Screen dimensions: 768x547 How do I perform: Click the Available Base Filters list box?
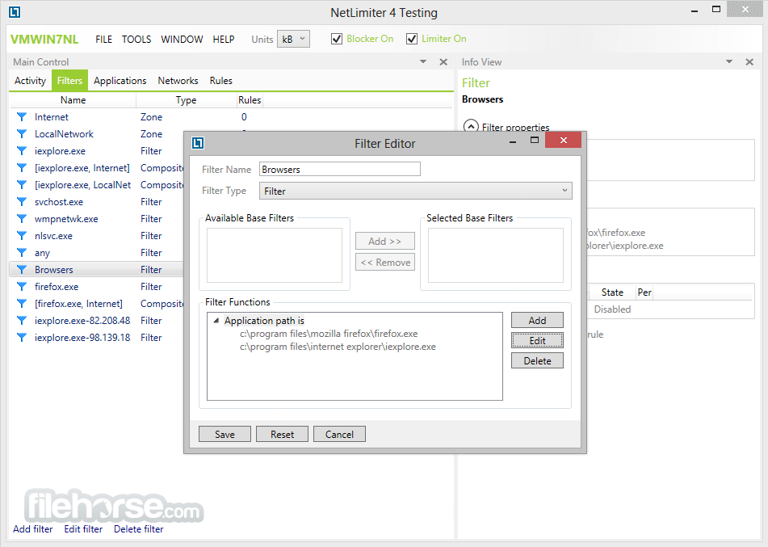click(275, 255)
